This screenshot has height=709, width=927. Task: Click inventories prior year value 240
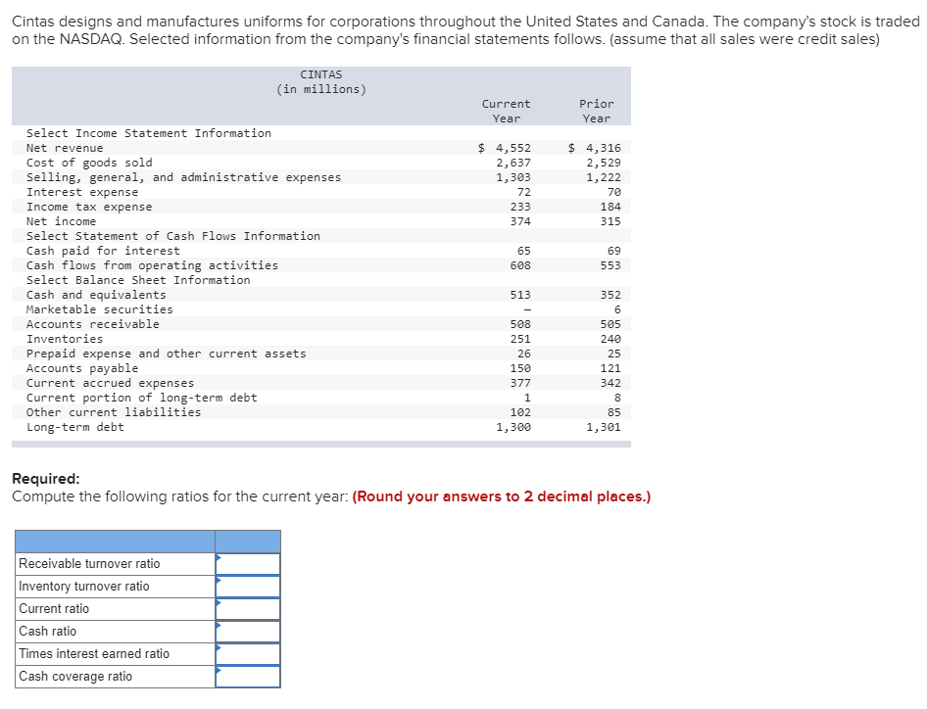610,339
